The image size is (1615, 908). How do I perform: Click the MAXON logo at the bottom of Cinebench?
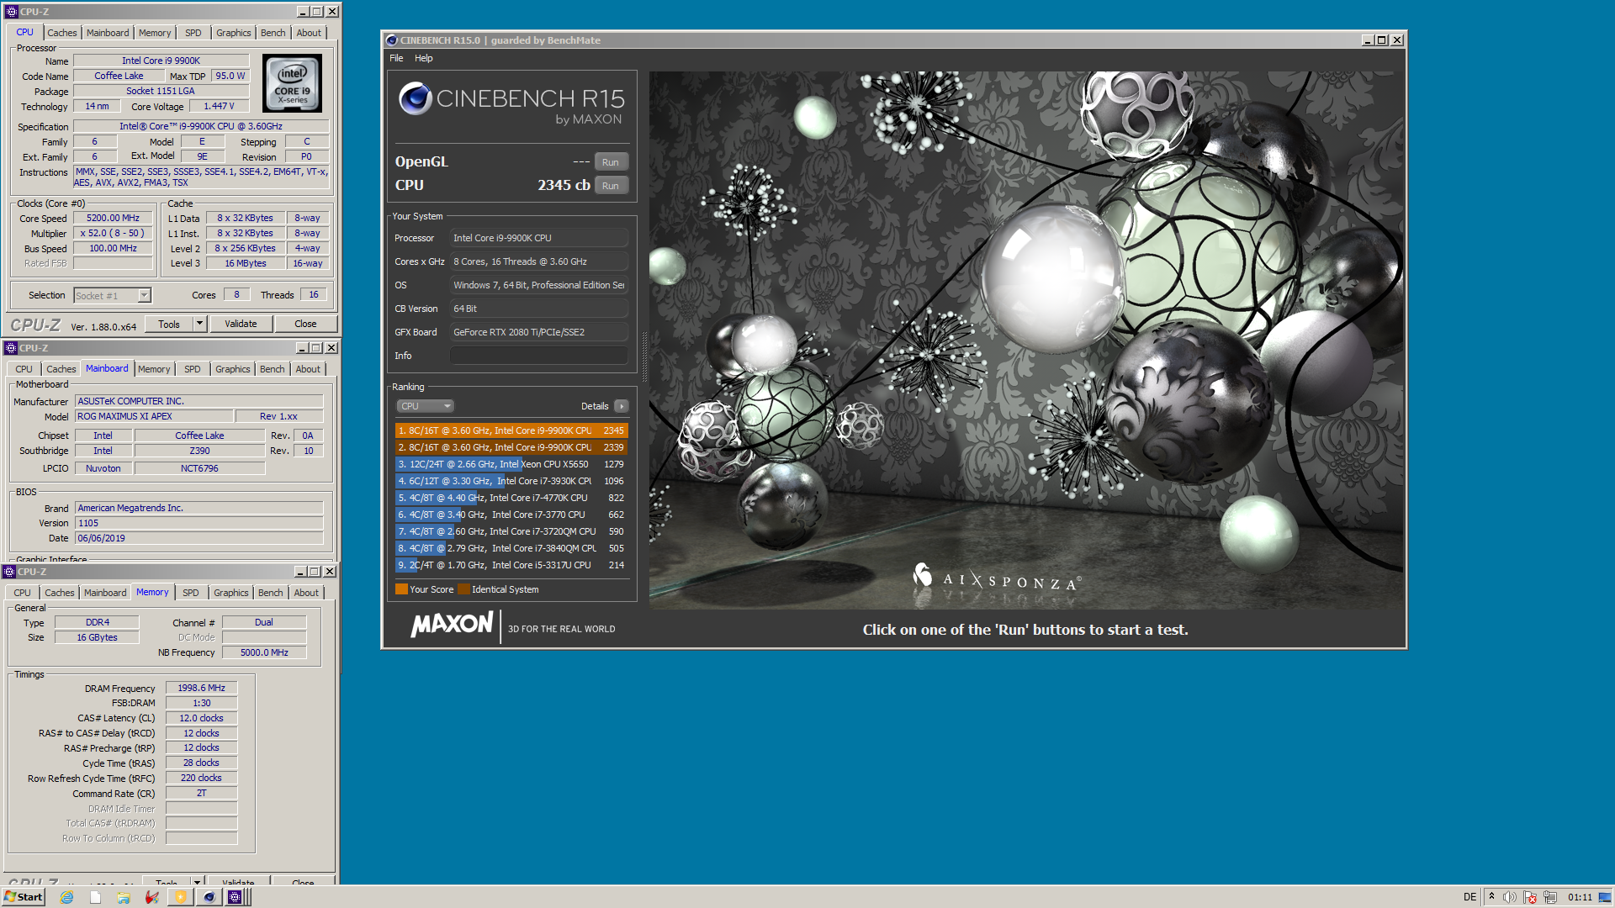pos(452,625)
